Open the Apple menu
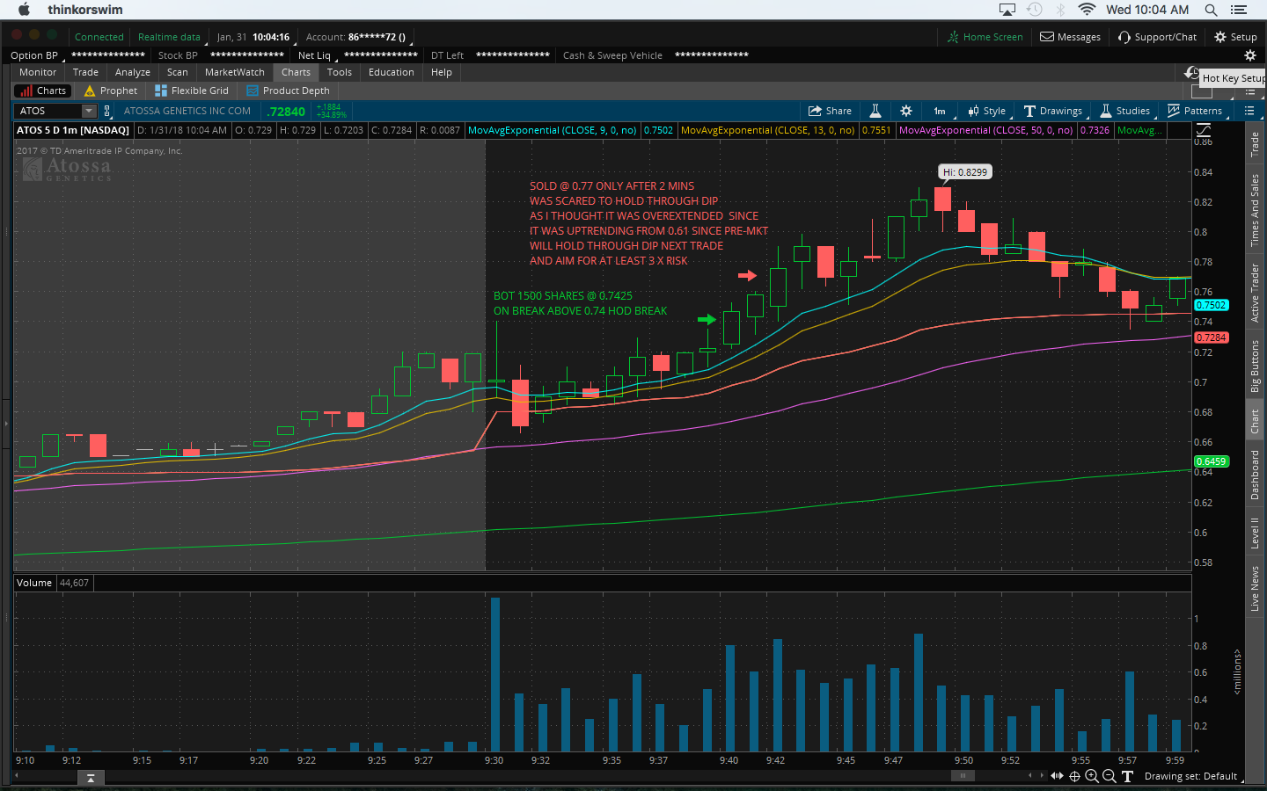 click(x=24, y=10)
